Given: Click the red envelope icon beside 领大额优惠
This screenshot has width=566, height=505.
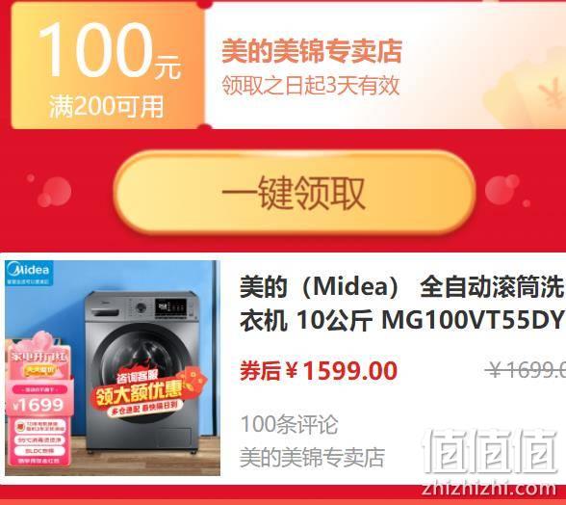Looking at the screenshot, I should 195,384.
